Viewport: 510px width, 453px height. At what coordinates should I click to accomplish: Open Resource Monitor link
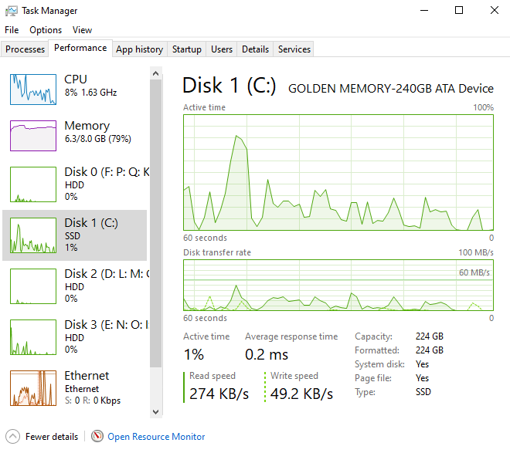pos(156,437)
